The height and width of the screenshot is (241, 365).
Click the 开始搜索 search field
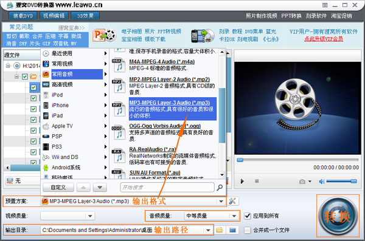167,188
